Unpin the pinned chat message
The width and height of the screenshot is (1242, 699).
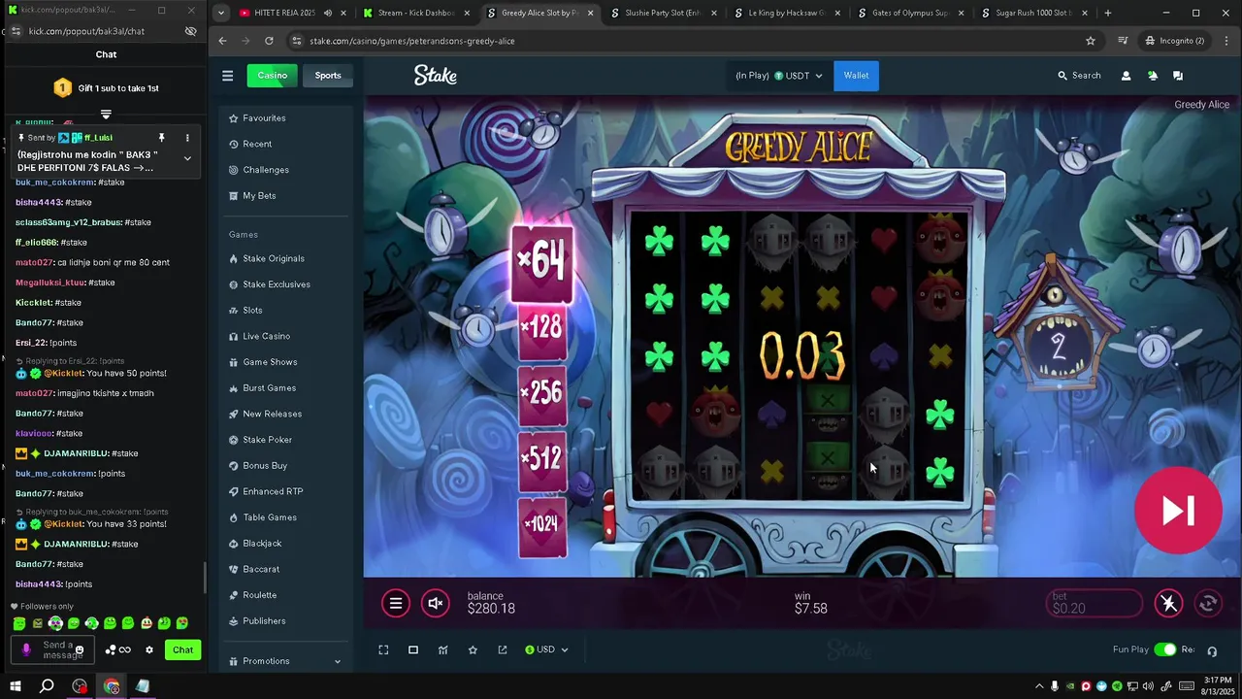(x=162, y=138)
